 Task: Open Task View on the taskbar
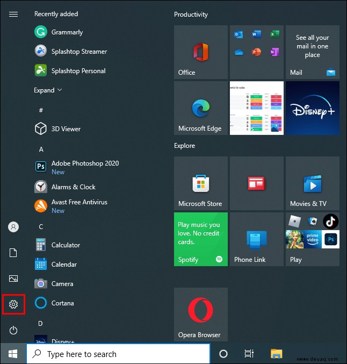249,354
